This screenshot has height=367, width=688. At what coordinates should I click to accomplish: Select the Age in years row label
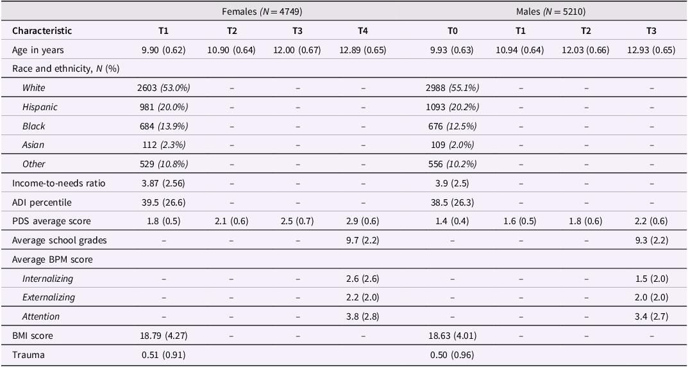38,50
